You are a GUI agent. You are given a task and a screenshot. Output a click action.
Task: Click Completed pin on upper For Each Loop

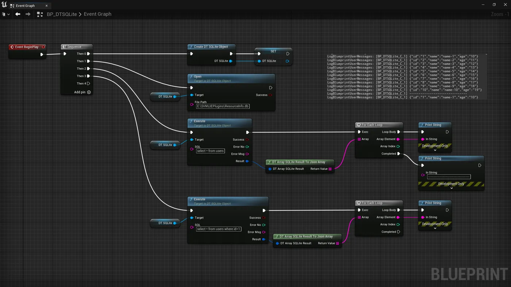pos(399,154)
